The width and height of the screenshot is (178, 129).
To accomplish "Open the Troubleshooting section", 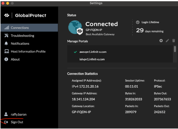I will point(29,35).
